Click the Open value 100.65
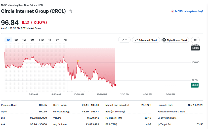 point(43,111)
